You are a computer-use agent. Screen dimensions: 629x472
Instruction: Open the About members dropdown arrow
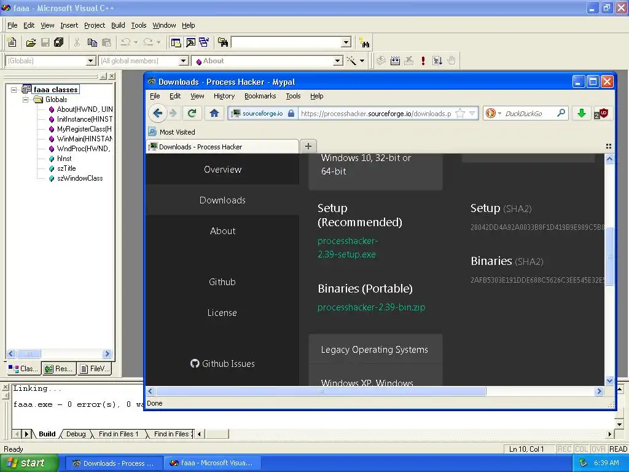(x=338, y=61)
